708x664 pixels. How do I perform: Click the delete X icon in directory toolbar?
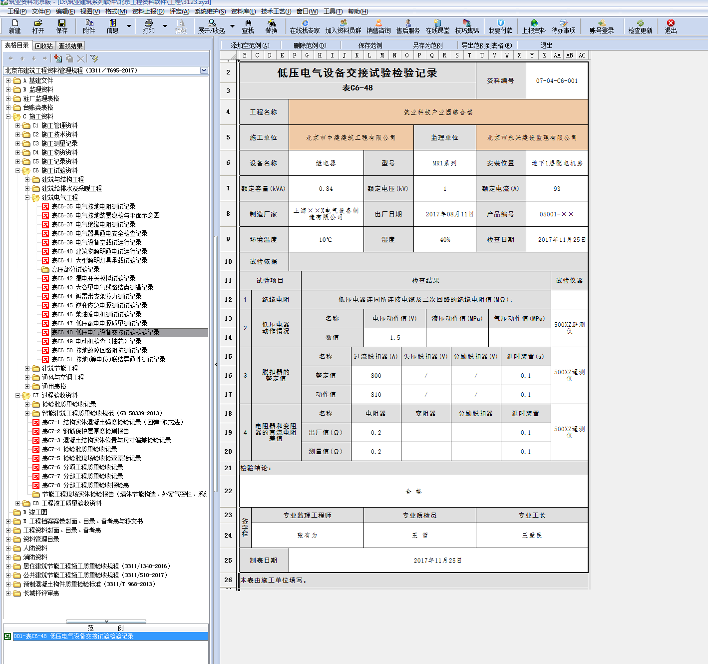pyautogui.click(x=81, y=58)
